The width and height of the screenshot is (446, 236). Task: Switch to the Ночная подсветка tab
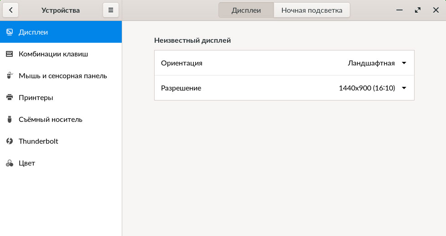click(x=311, y=10)
